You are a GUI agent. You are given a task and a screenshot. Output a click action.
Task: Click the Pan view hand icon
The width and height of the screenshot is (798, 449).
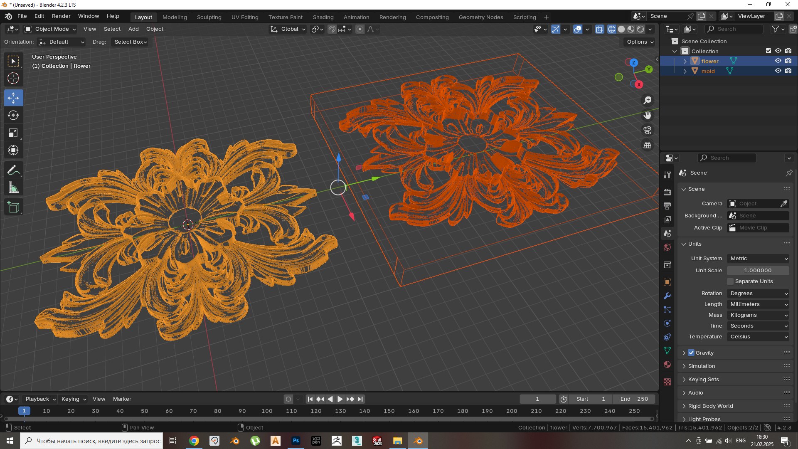(648, 116)
